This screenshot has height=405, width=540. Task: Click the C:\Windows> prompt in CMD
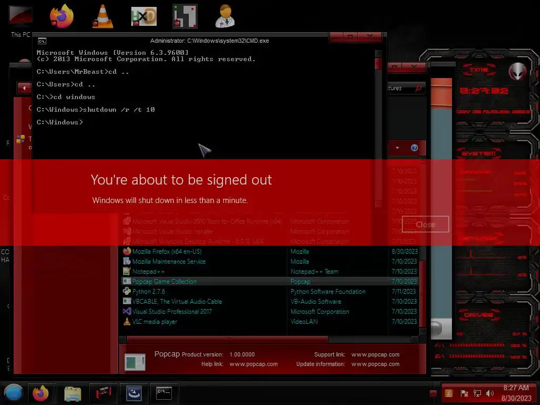[60, 122]
